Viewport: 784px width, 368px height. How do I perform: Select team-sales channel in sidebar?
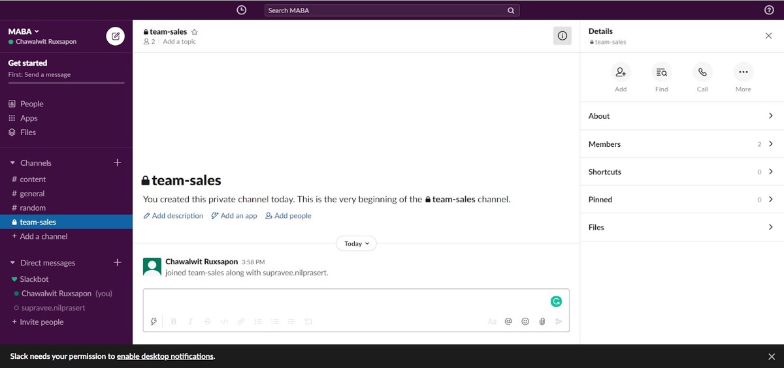[66, 222]
